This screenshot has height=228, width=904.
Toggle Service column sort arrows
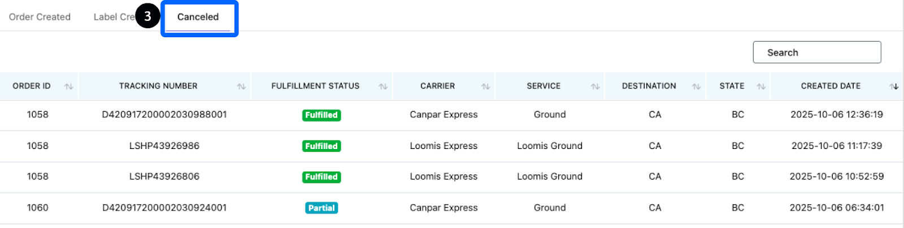pyautogui.click(x=595, y=86)
